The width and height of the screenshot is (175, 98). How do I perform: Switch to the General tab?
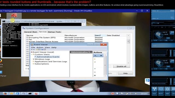pos(28,32)
